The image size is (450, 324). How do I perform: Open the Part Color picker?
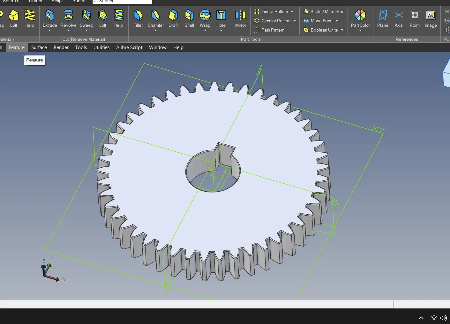click(x=360, y=15)
